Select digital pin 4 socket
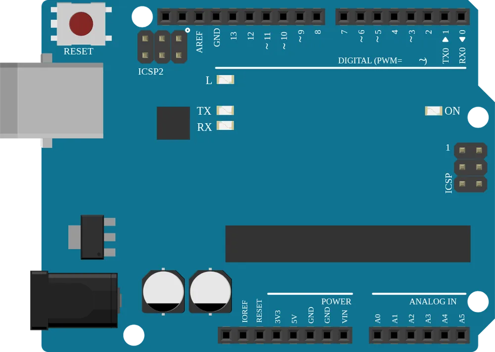This screenshot has width=495, height=352. (x=394, y=16)
